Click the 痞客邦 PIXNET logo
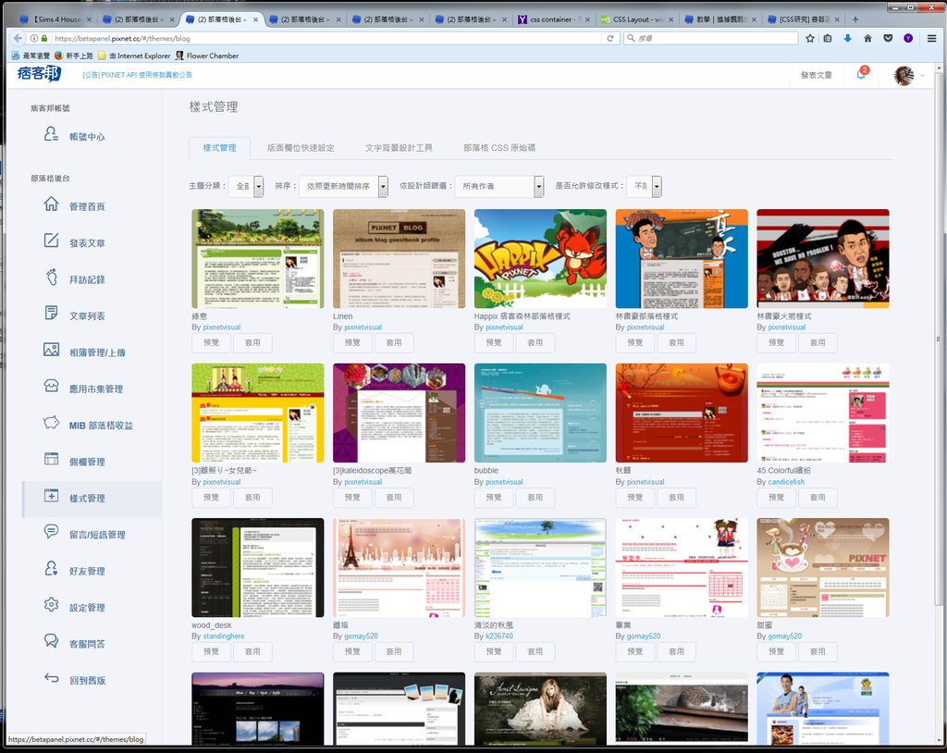This screenshot has height=753, width=947. coord(39,74)
